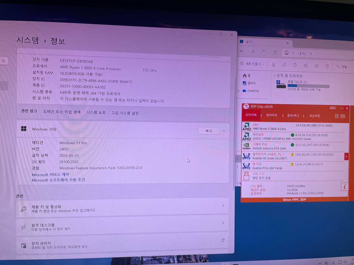
Task: Click the forward arrow in File Explorer
Action: point(253,52)
